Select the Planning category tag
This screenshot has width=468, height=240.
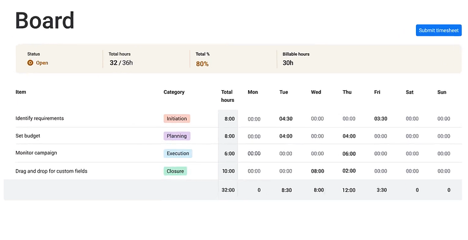click(x=177, y=136)
